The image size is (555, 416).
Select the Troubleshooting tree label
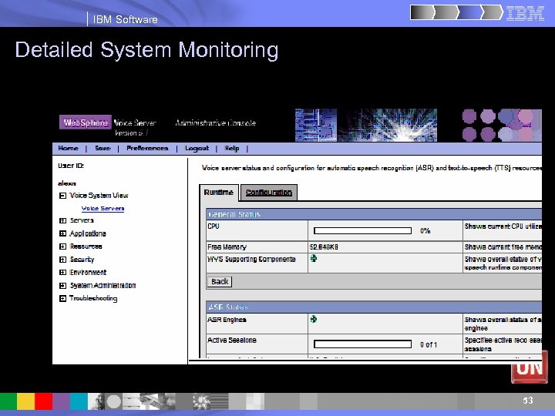93,298
